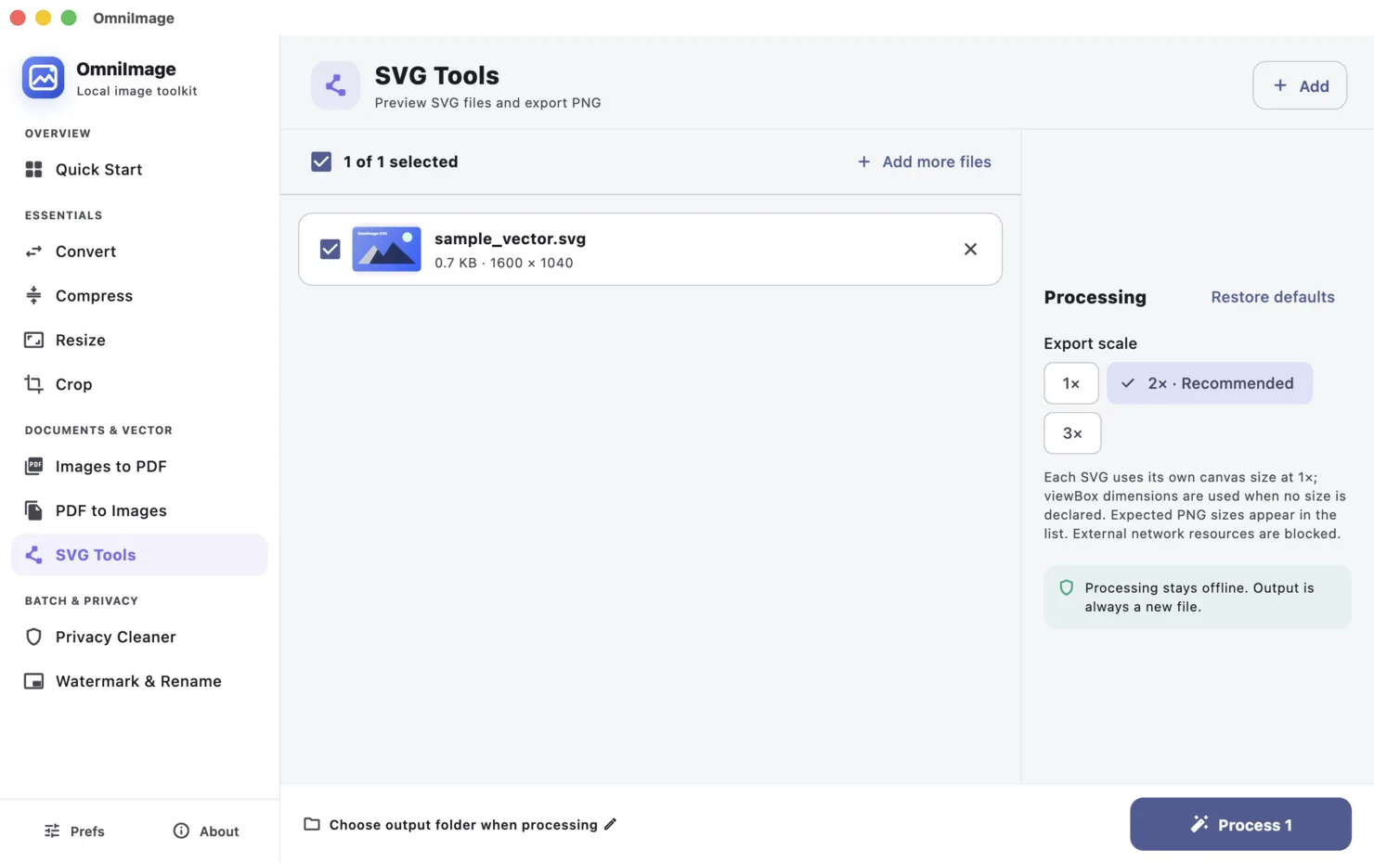The image size is (1374, 863).
Task: Click the Add button in header
Action: pos(1300,85)
